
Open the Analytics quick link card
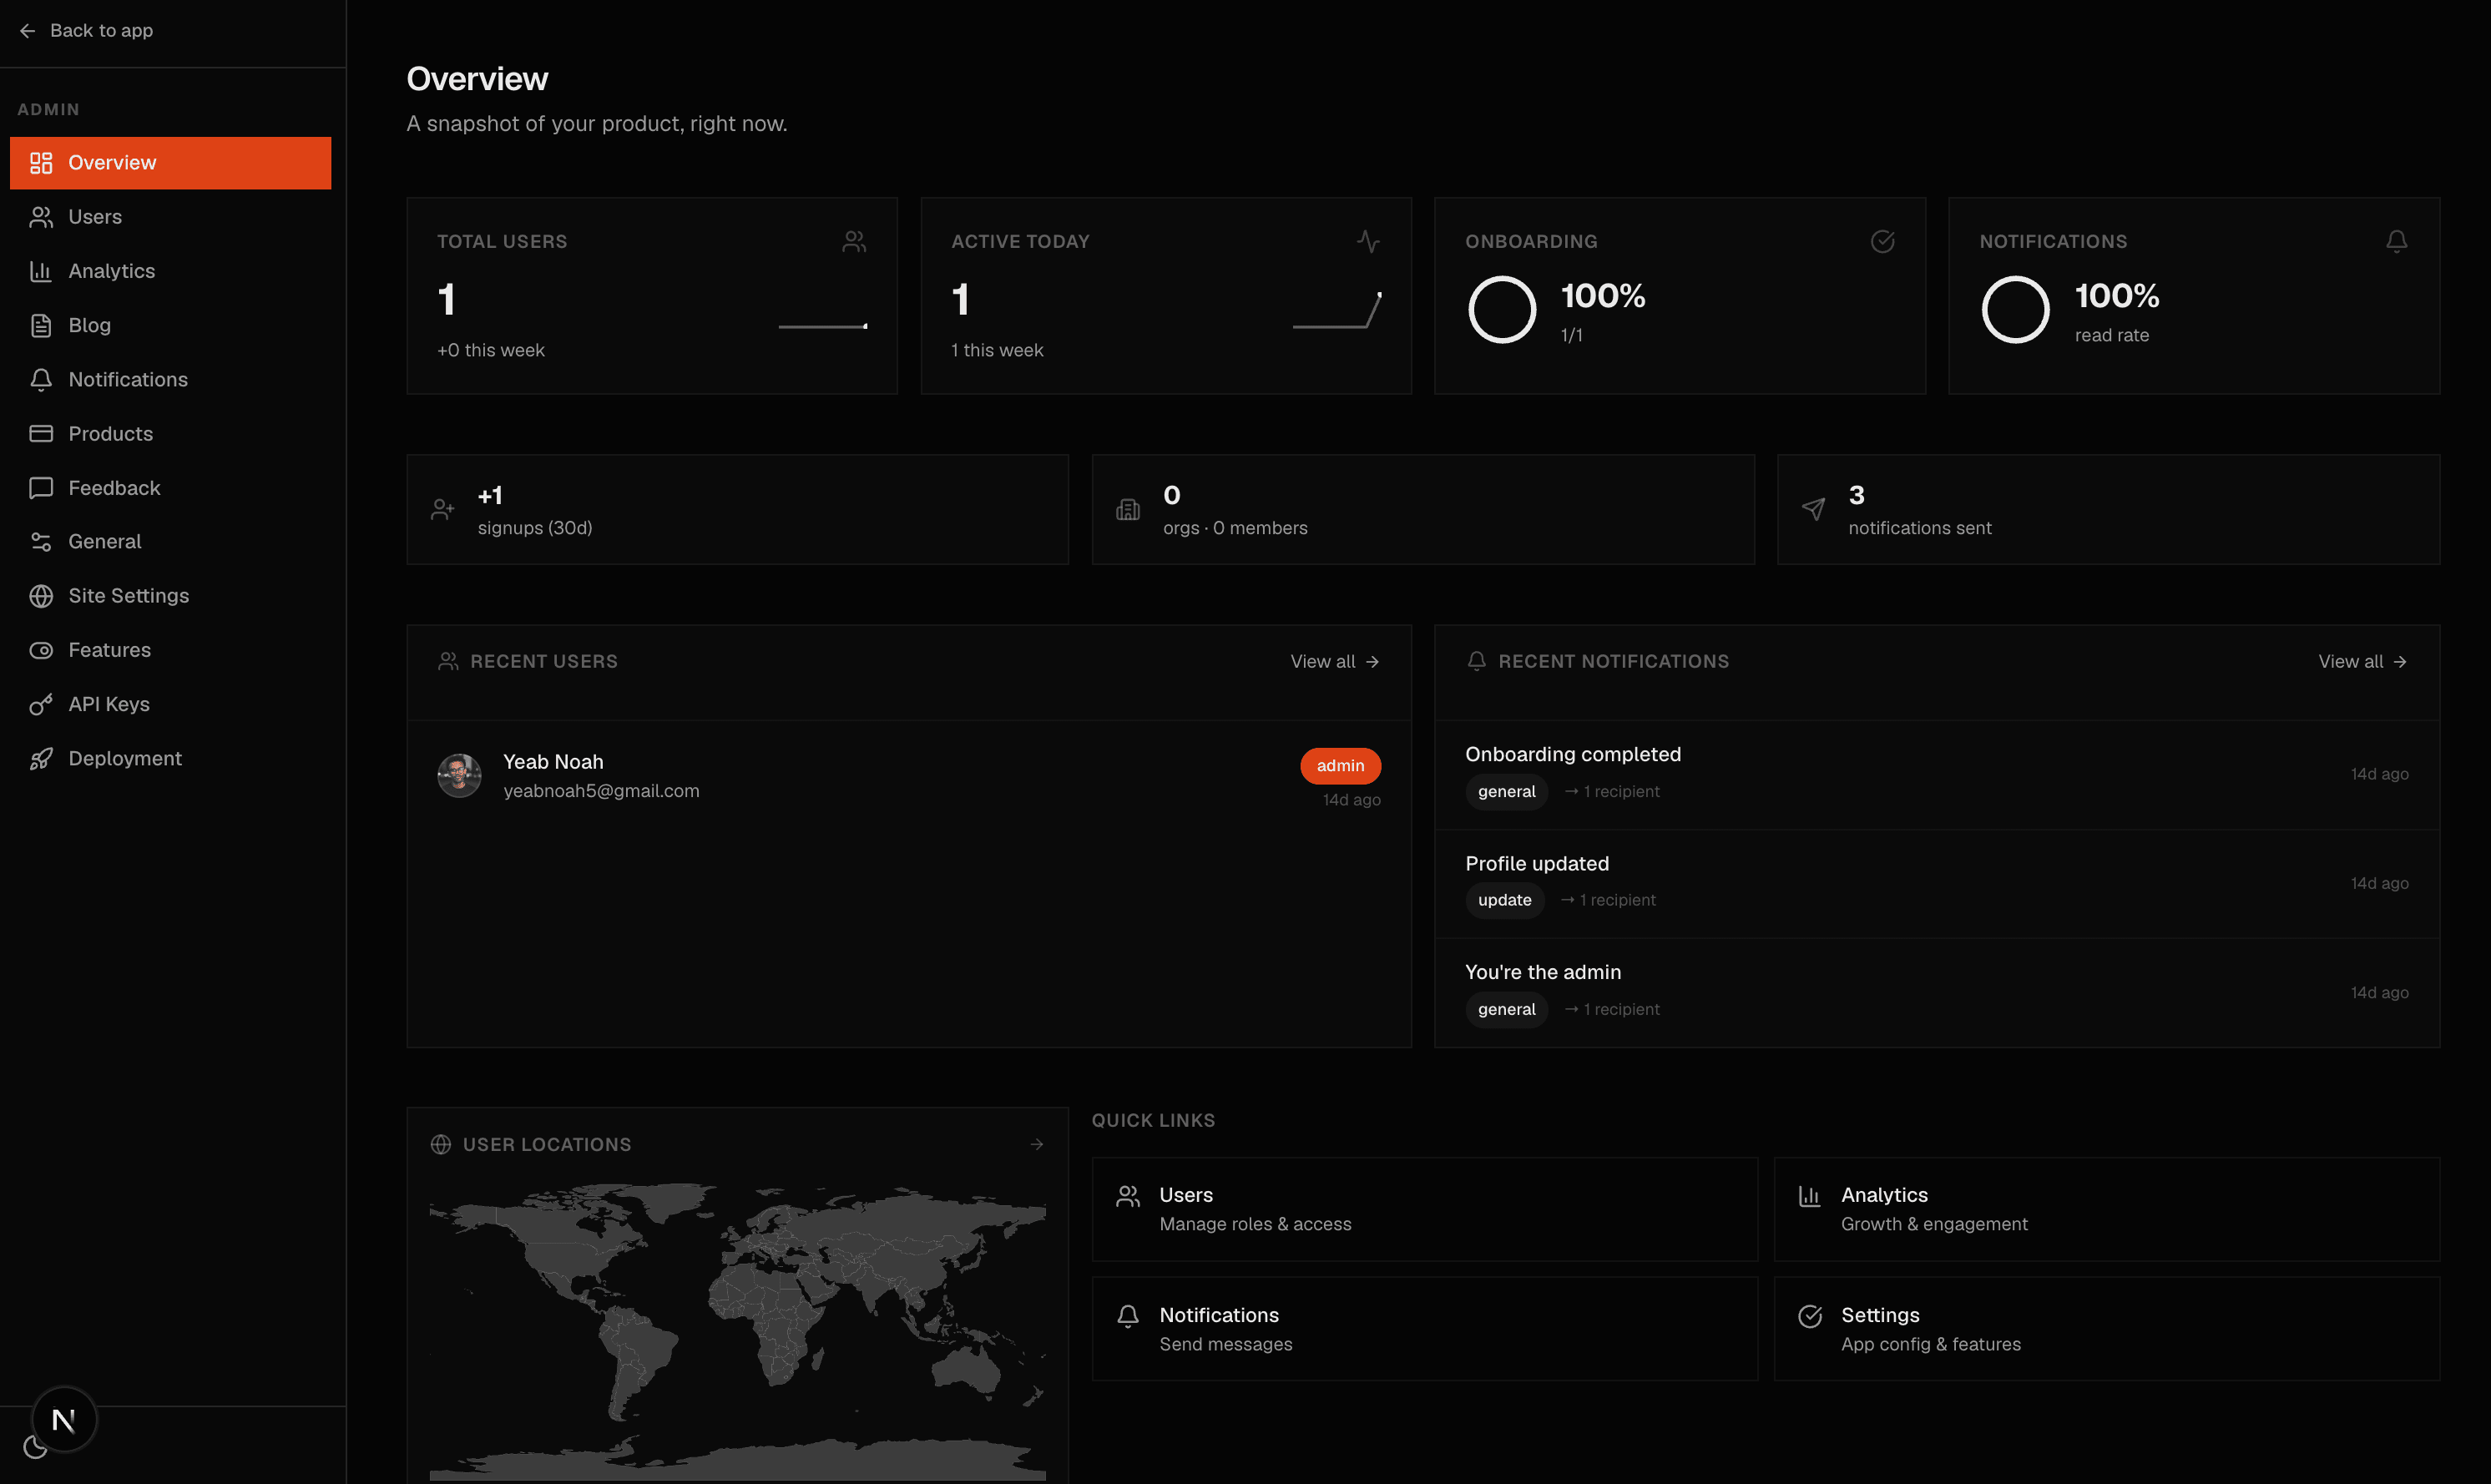coord(2107,1209)
